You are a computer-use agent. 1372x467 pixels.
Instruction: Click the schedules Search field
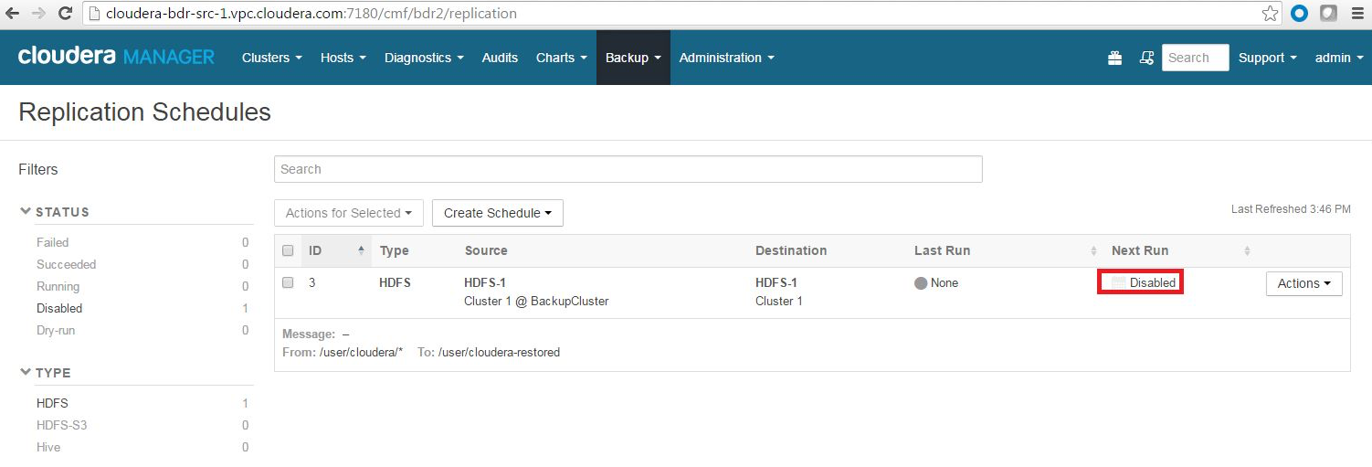coord(628,169)
